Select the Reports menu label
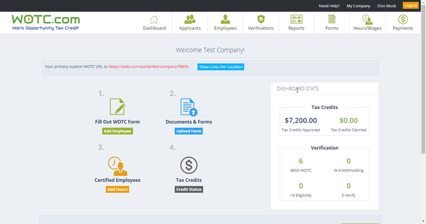 tap(296, 28)
